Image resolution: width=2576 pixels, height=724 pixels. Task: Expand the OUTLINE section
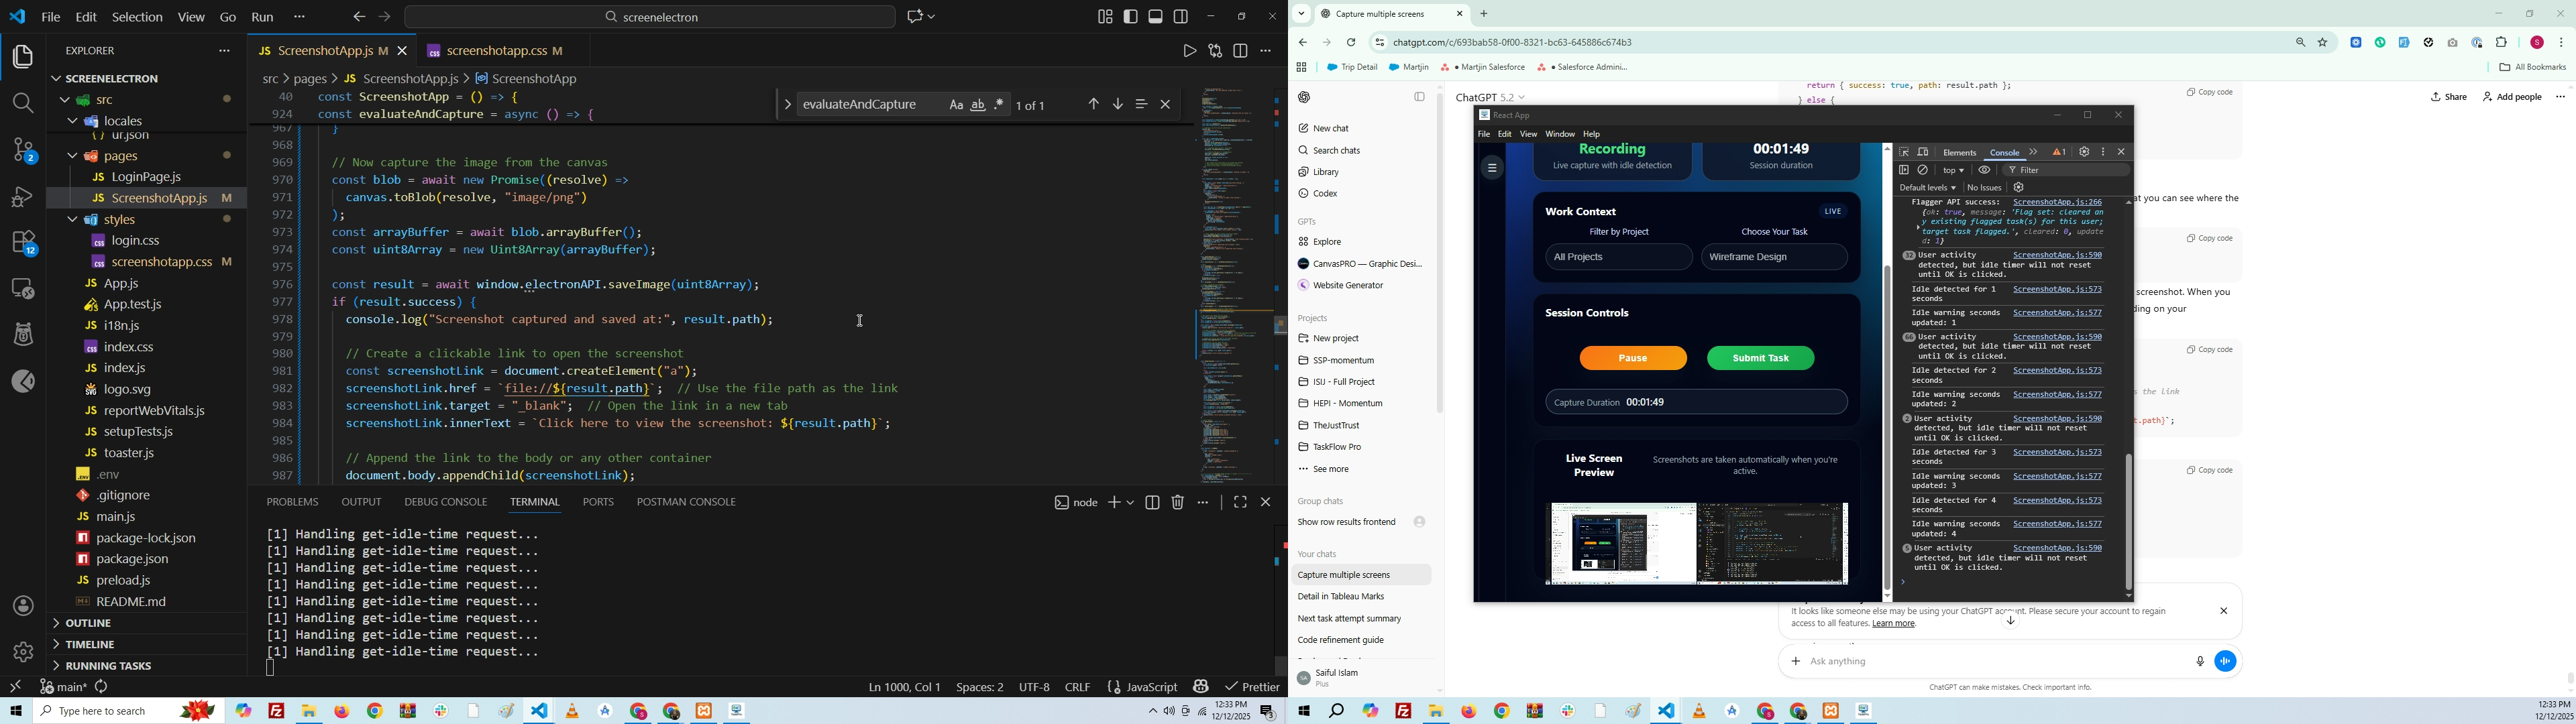[x=88, y=624]
